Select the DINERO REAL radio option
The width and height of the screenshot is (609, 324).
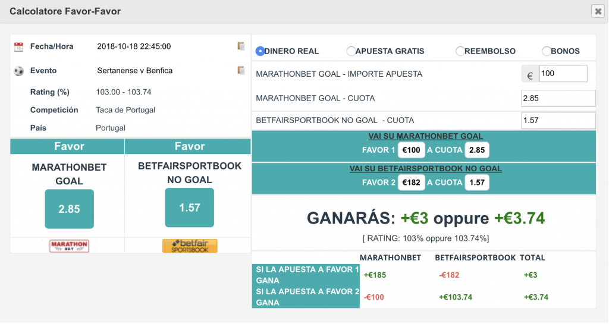(260, 51)
